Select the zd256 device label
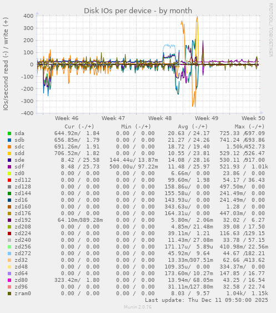276x313 pixels. [23, 247]
